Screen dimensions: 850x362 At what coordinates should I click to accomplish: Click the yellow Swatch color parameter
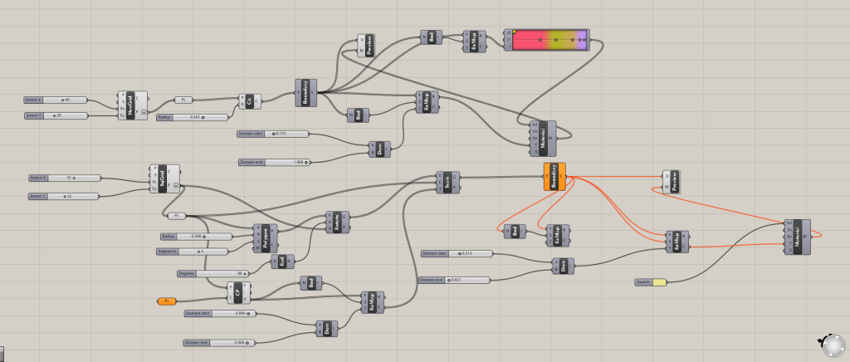coord(658,282)
